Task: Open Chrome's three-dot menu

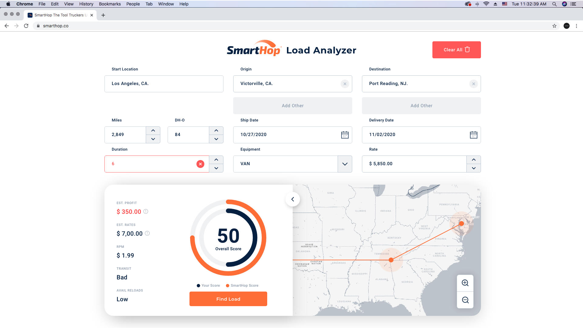Action: [x=576, y=26]
